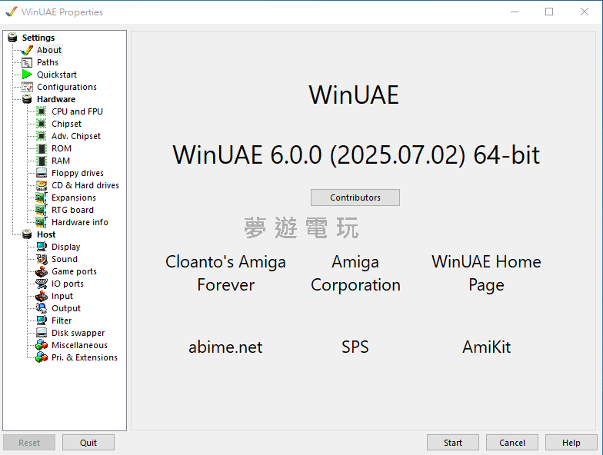Click the Sound speaker icon
This screenshot has height=455, width=603.
point(42,260)
